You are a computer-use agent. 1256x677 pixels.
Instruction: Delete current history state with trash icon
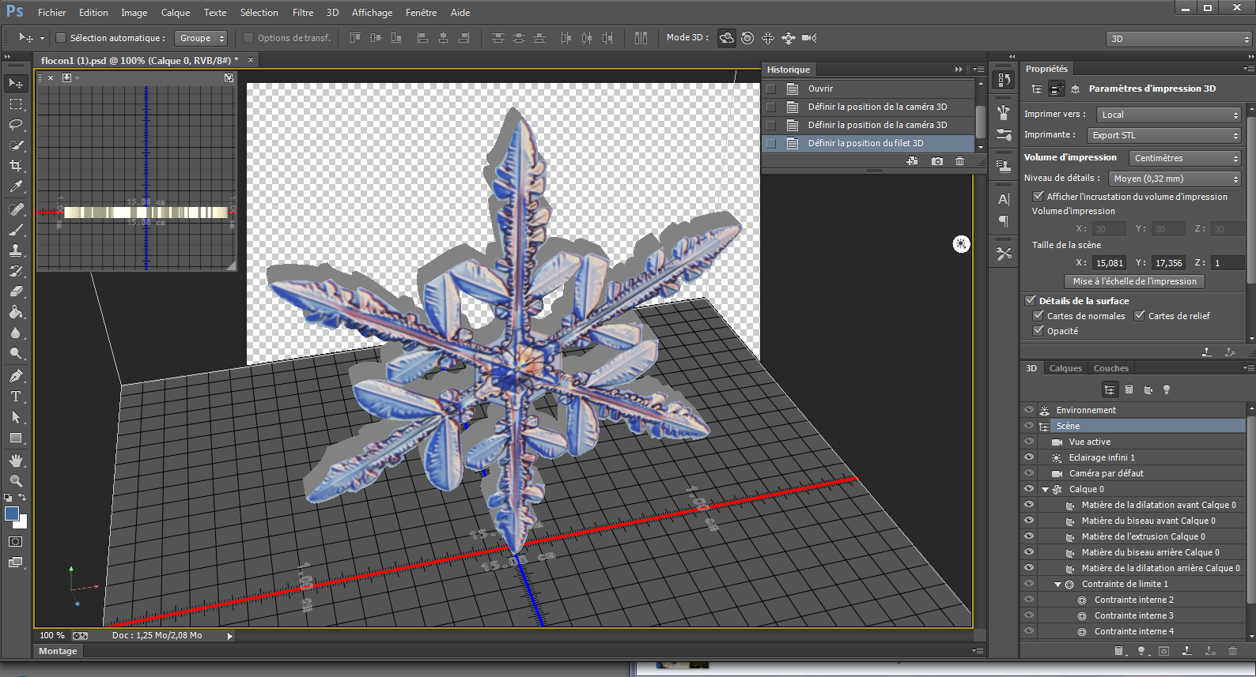[959, 161]
